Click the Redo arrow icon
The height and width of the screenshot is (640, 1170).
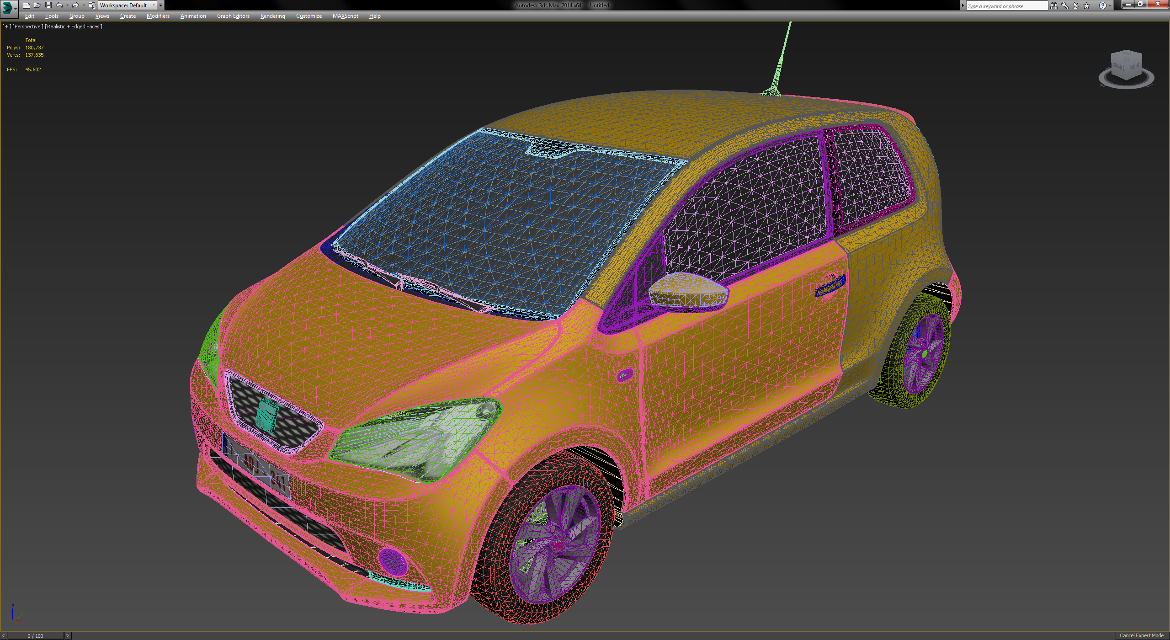tap(75, 5)
